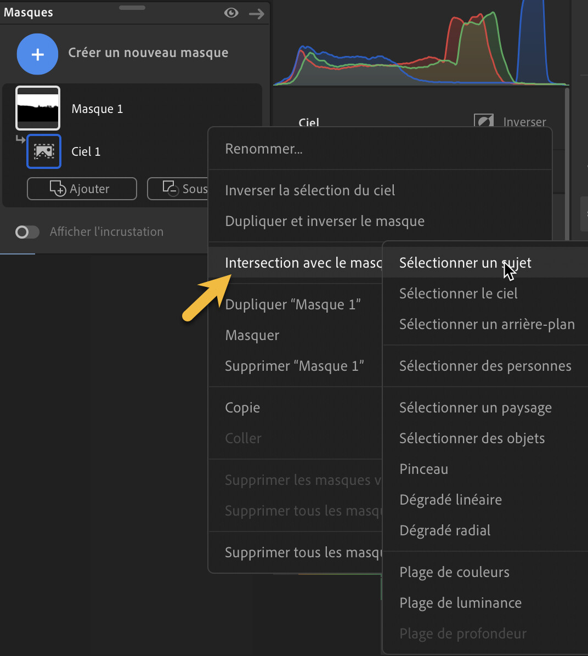Screen dimensions: 588x656
Task: Click the Ajouter button
Action: point(82,189)
